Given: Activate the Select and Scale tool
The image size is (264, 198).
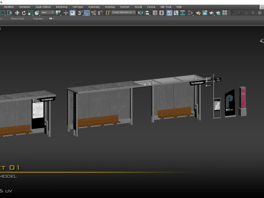Looking at the screenshot, I should (30, 13).
